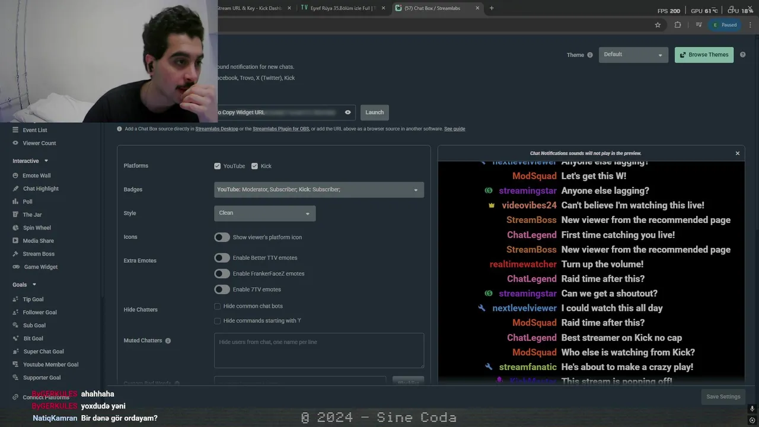This screenshot has width=759, height=427.
Task: Uncheck the YouTube platform checkbox
Action: point(218,166)
